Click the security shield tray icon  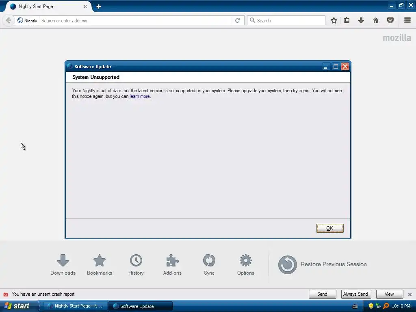[371, 306]
